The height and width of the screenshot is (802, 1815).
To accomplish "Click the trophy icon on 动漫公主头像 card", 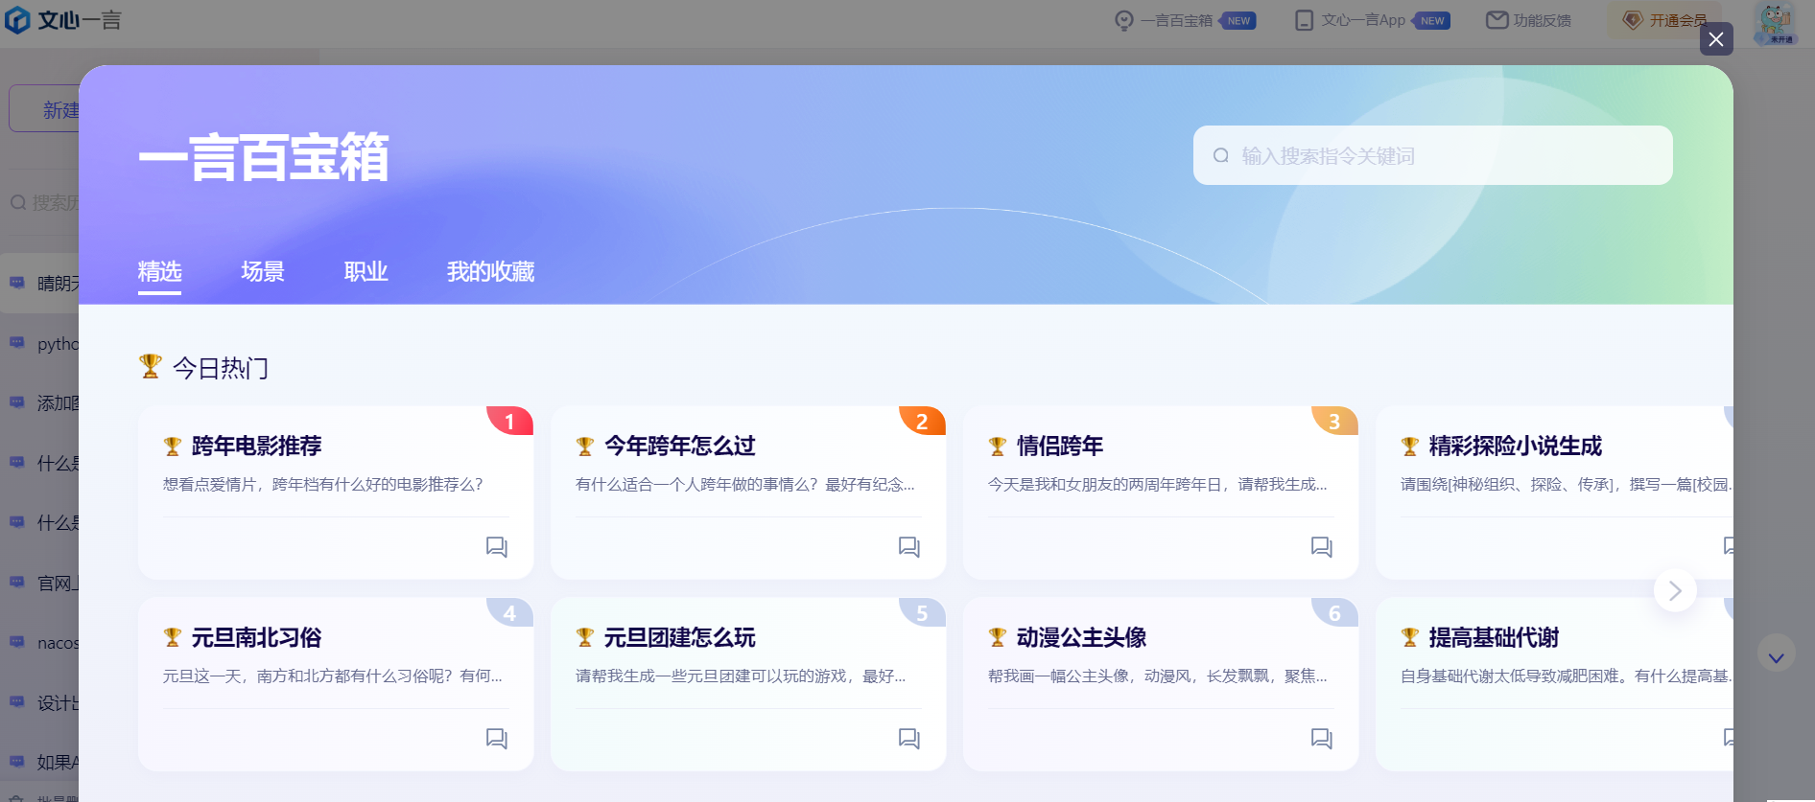I will point(998,638).
